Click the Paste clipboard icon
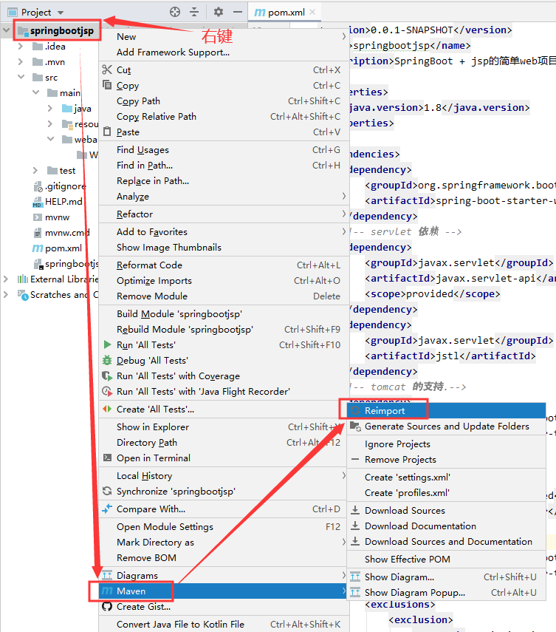This screenshot has width=556, height=632. coord(108,132)
